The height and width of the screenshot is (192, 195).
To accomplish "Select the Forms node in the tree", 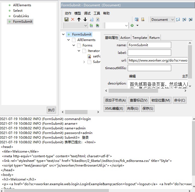I will [x=88, y=45].
